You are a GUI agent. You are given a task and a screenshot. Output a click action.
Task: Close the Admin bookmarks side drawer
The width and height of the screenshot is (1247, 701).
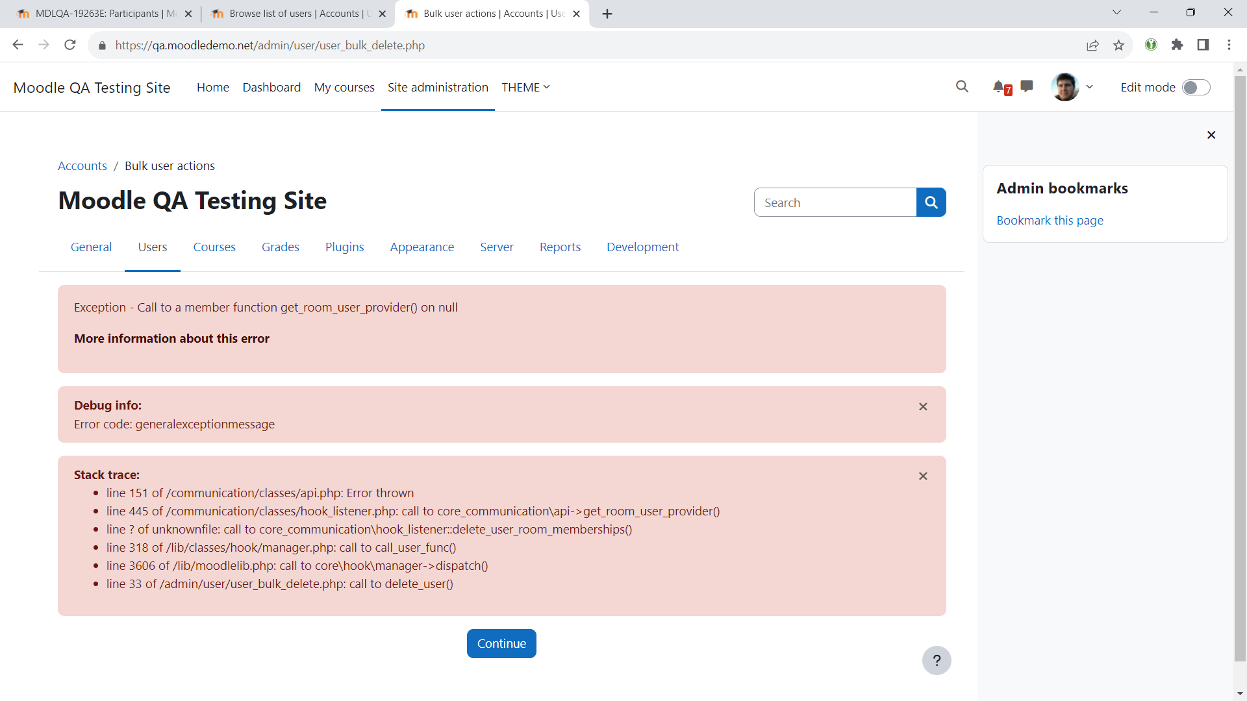(x=1211, y=135)
